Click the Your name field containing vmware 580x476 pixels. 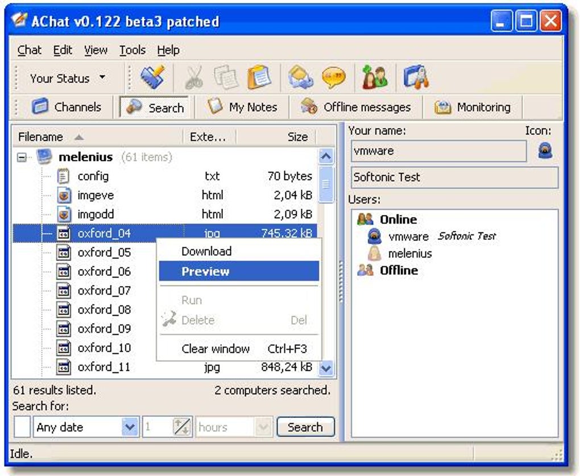(439, 151)
